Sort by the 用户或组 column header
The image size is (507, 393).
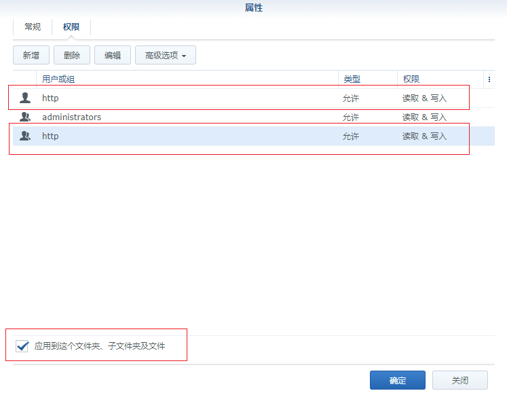(x=58, y=79)
